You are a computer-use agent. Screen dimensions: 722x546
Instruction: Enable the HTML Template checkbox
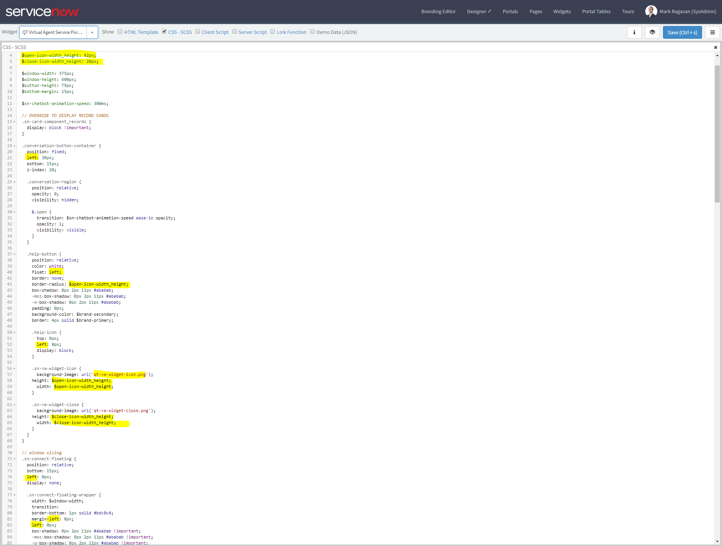coord(120,31)
